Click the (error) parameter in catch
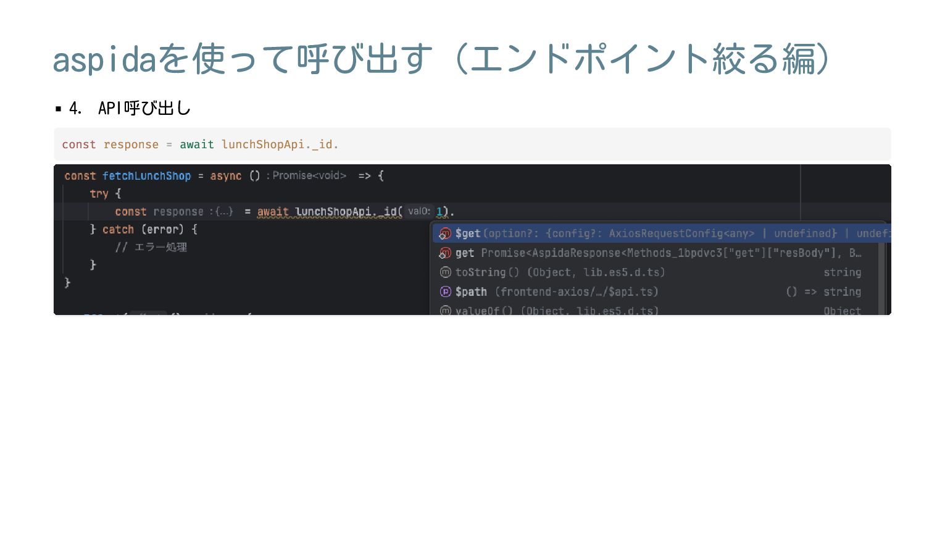The height and width of the screenshot is (533, 945). click(162, 230)
